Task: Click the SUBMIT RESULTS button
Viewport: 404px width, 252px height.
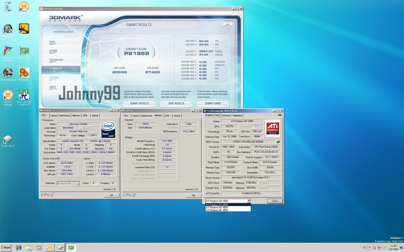Action: tap(139, 103)
